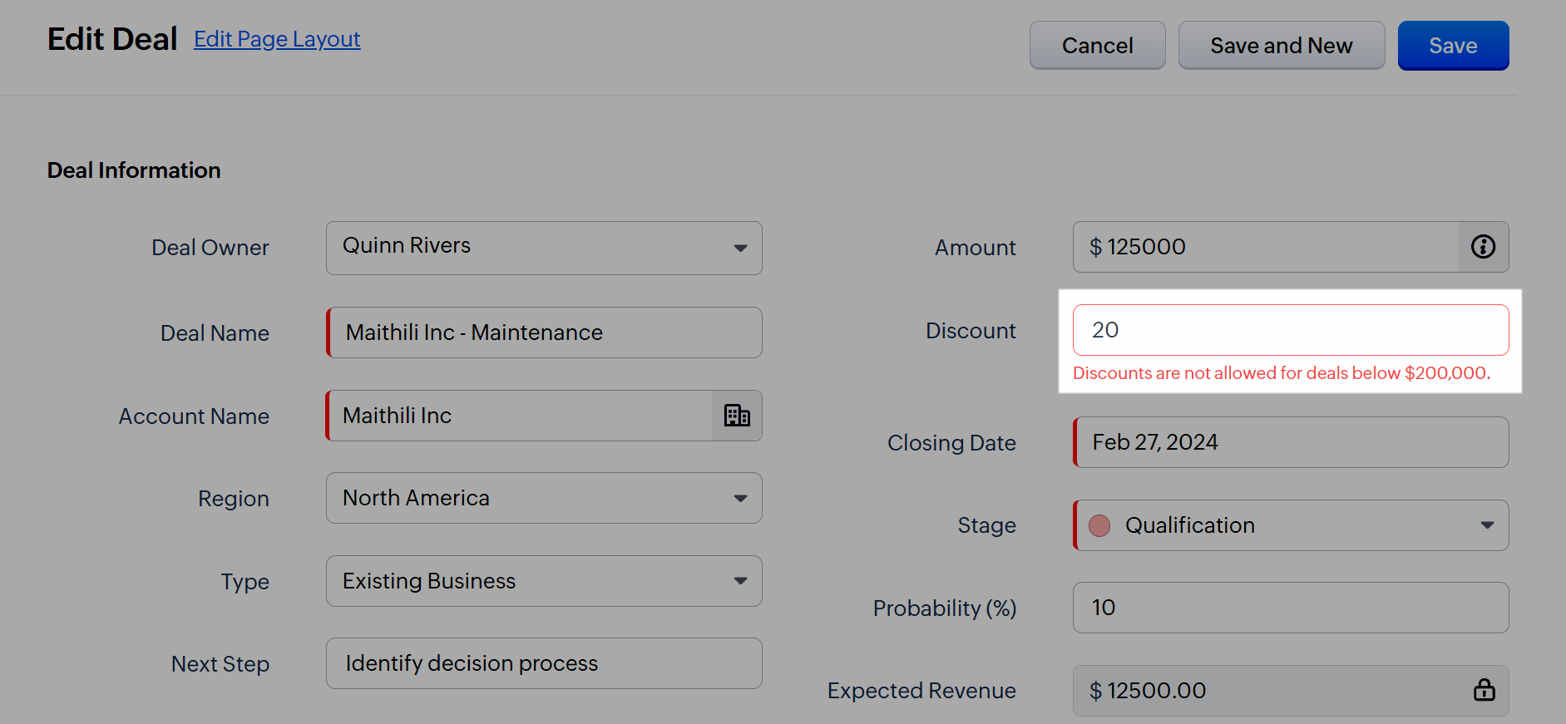Open the Edit Page Layout link

coord(277,39)
